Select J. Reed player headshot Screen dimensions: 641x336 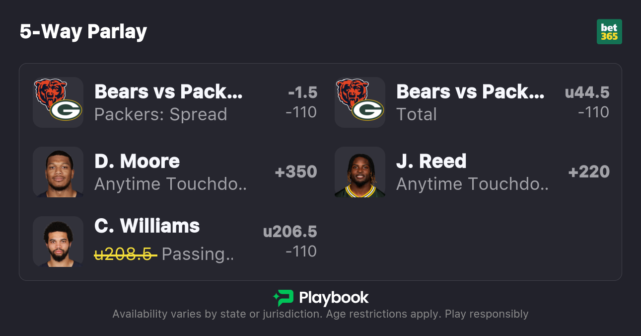click(360, 171)
